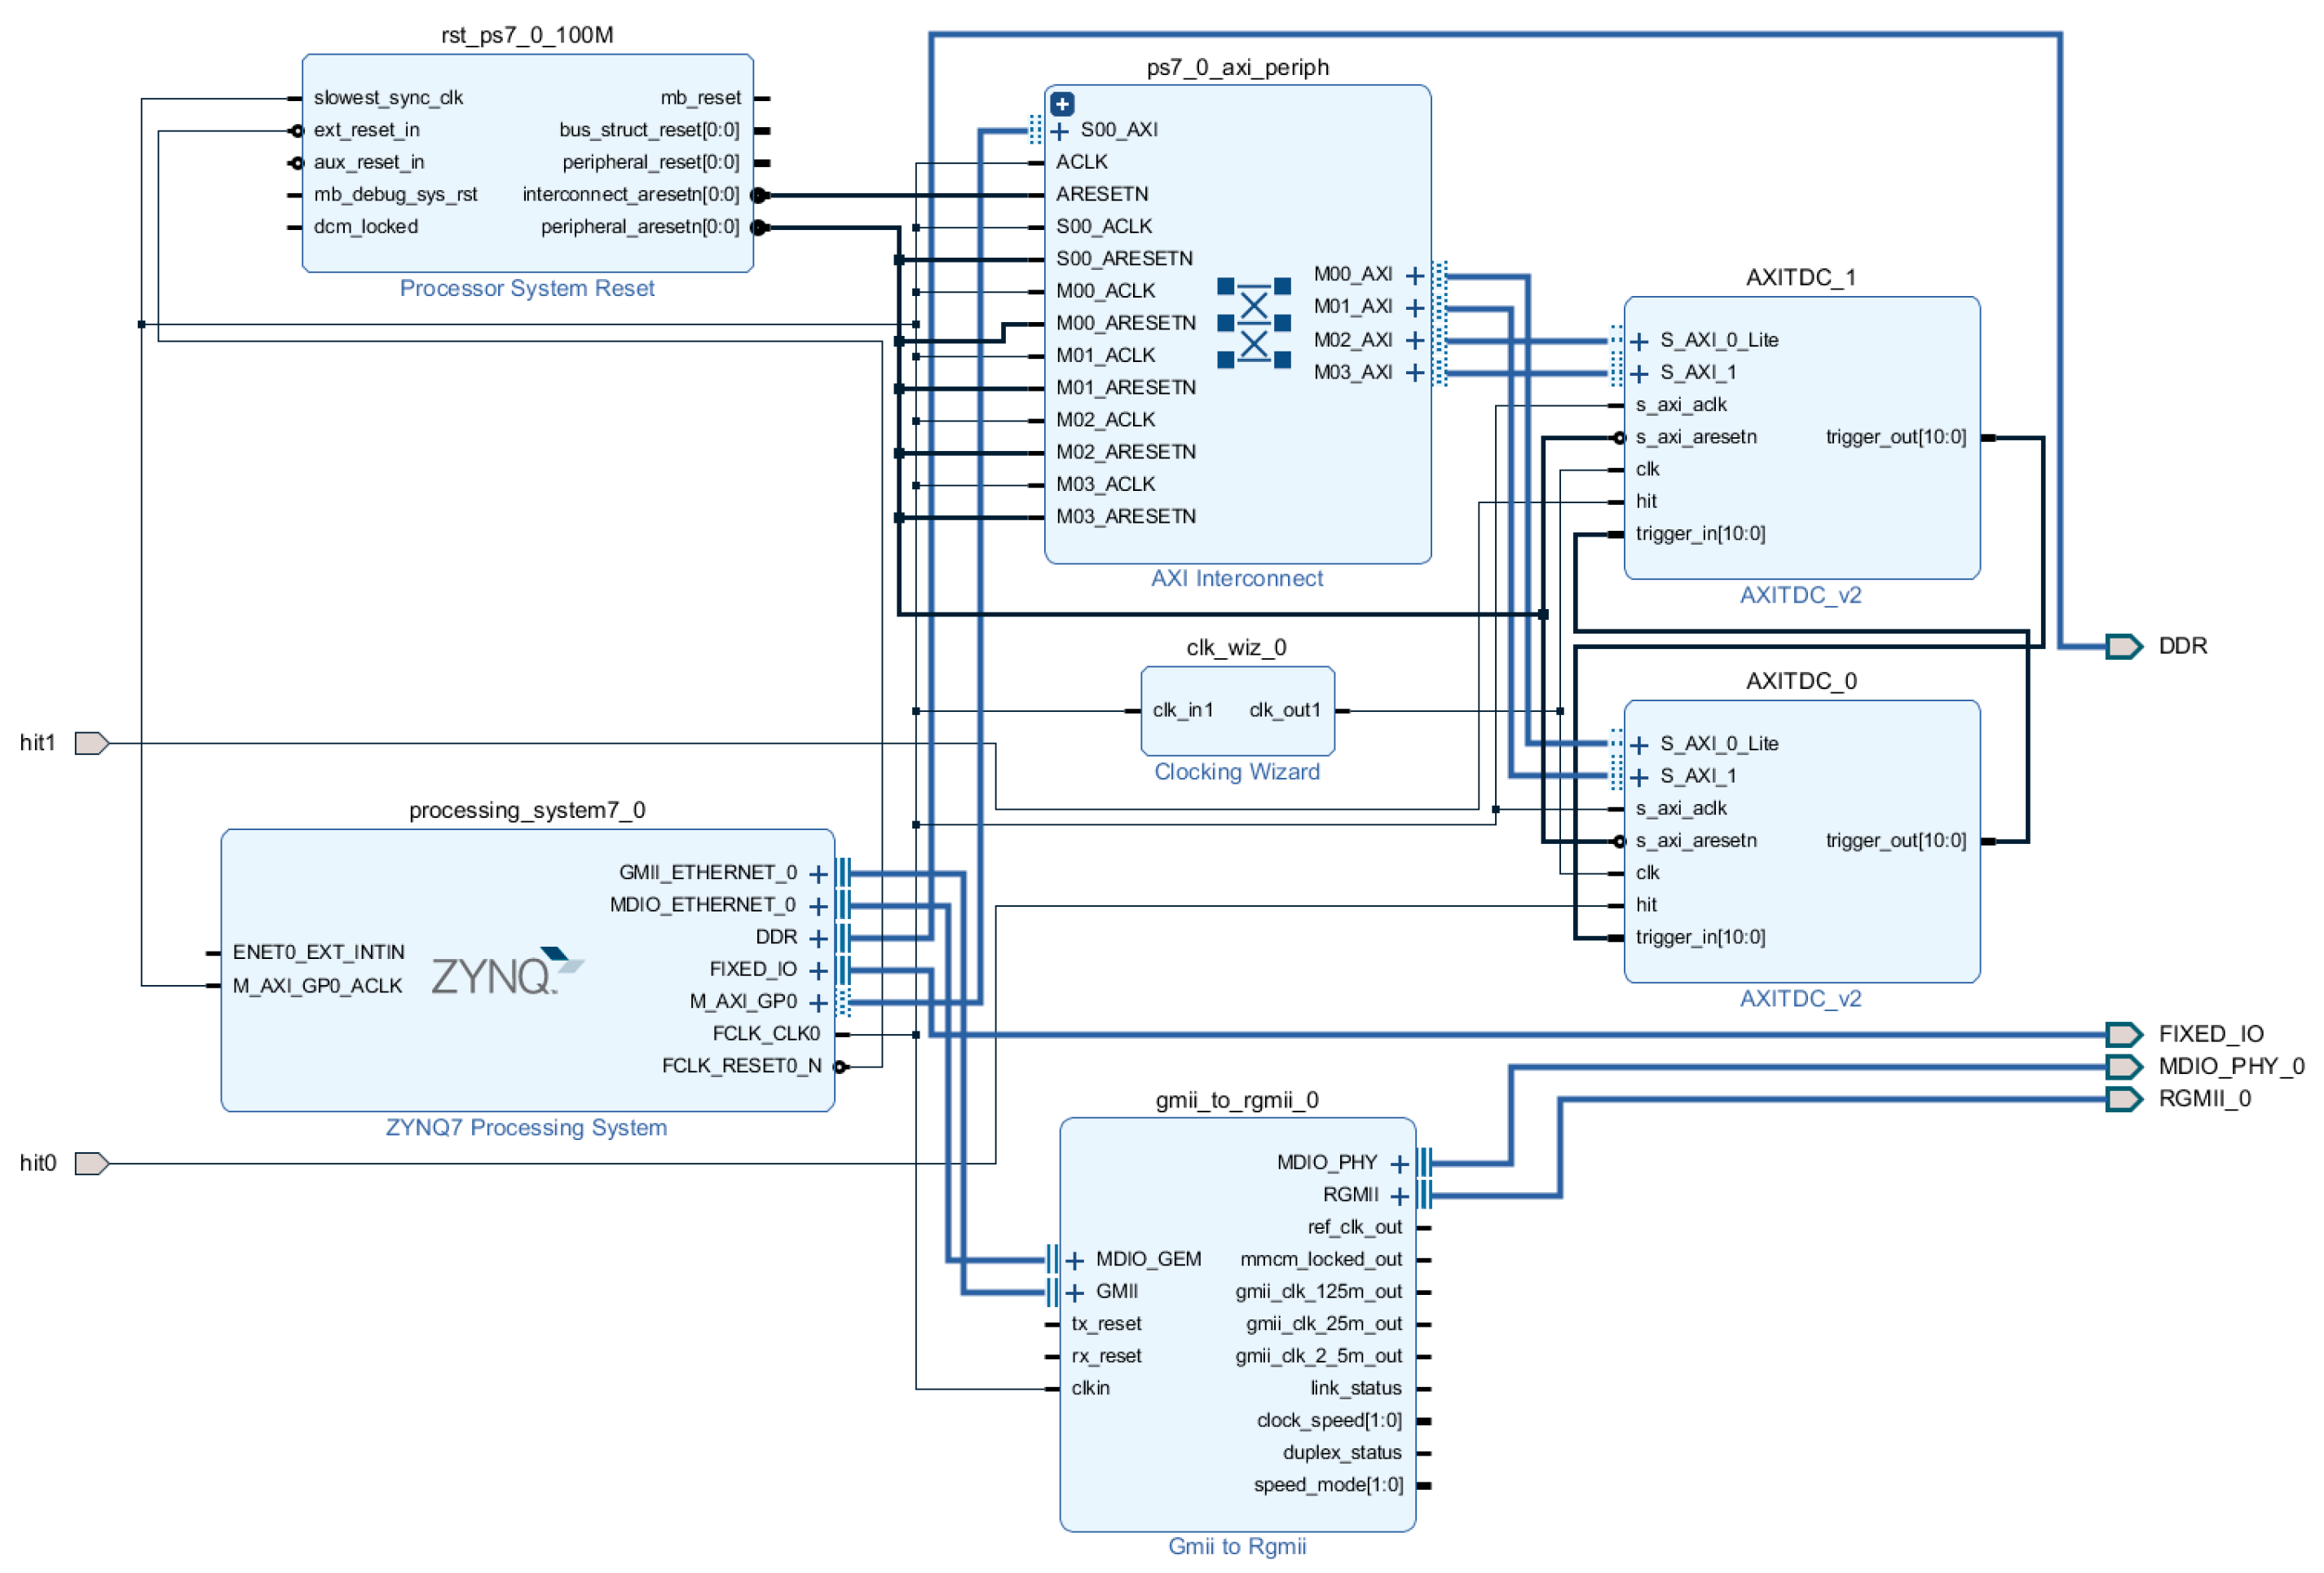Click the DDR external port symbol
The height and width of the screenshot is (1573, 2324).
2122,647
